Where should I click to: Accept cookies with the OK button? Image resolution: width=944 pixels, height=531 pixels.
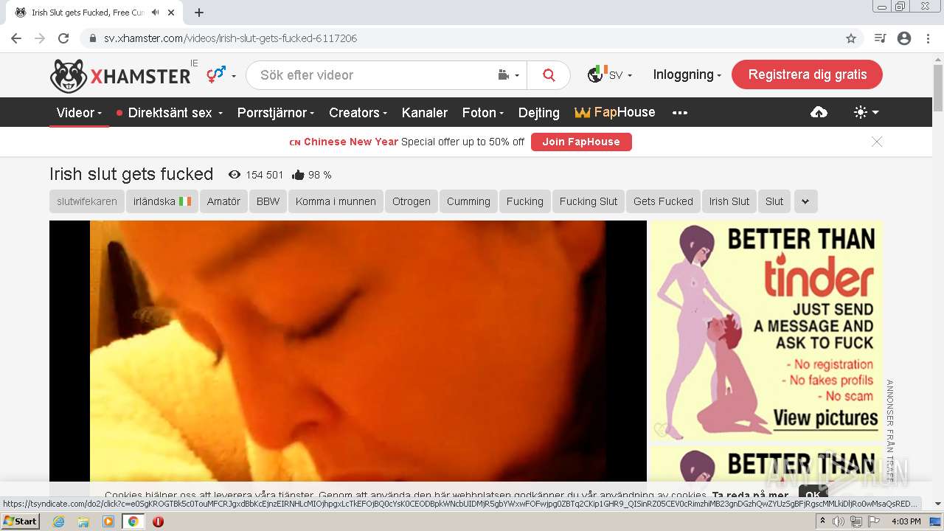[x=813, y=494]
